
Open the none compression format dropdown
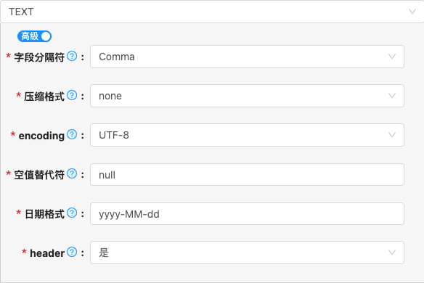pos(247,96)
